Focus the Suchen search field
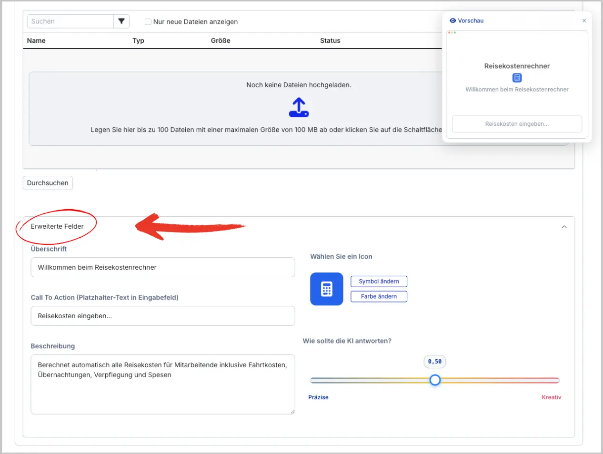Screen dimensions: 603x454 pos(70,21)
